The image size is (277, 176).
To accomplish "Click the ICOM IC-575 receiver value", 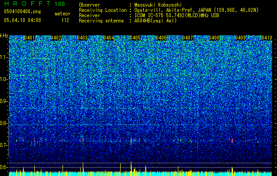I will point(177,15).
